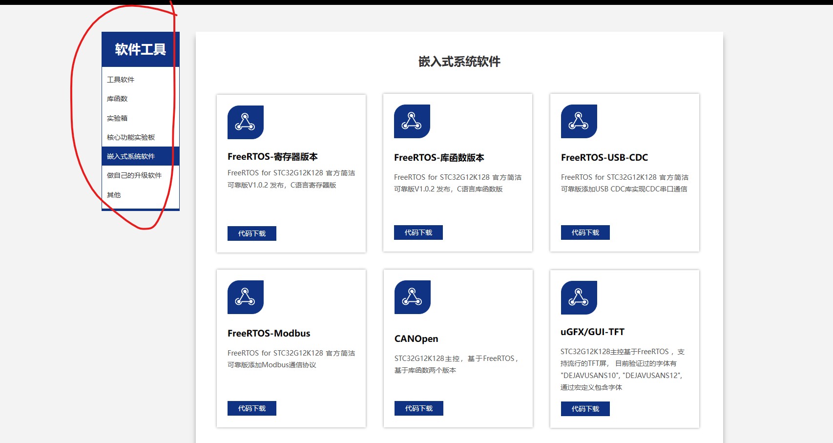Click the FreeRTOS-Modbus title
Viewport: 833px width, 443px height.
pos(269,334)
